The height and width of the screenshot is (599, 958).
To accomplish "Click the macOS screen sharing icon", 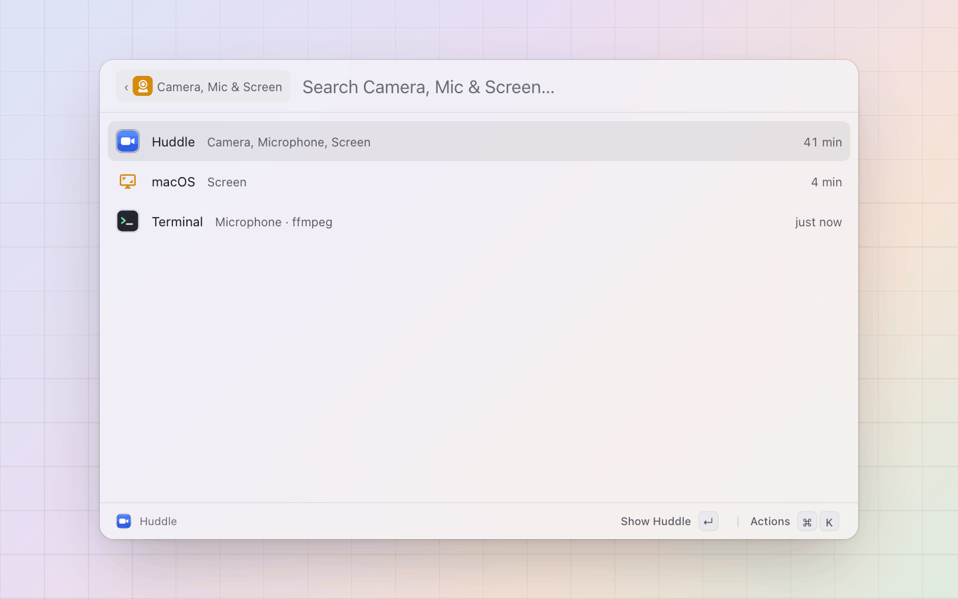I will (x=128, y=181).
